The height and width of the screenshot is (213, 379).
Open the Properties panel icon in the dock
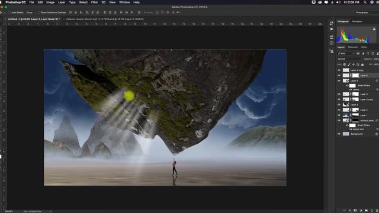(332, 37)
